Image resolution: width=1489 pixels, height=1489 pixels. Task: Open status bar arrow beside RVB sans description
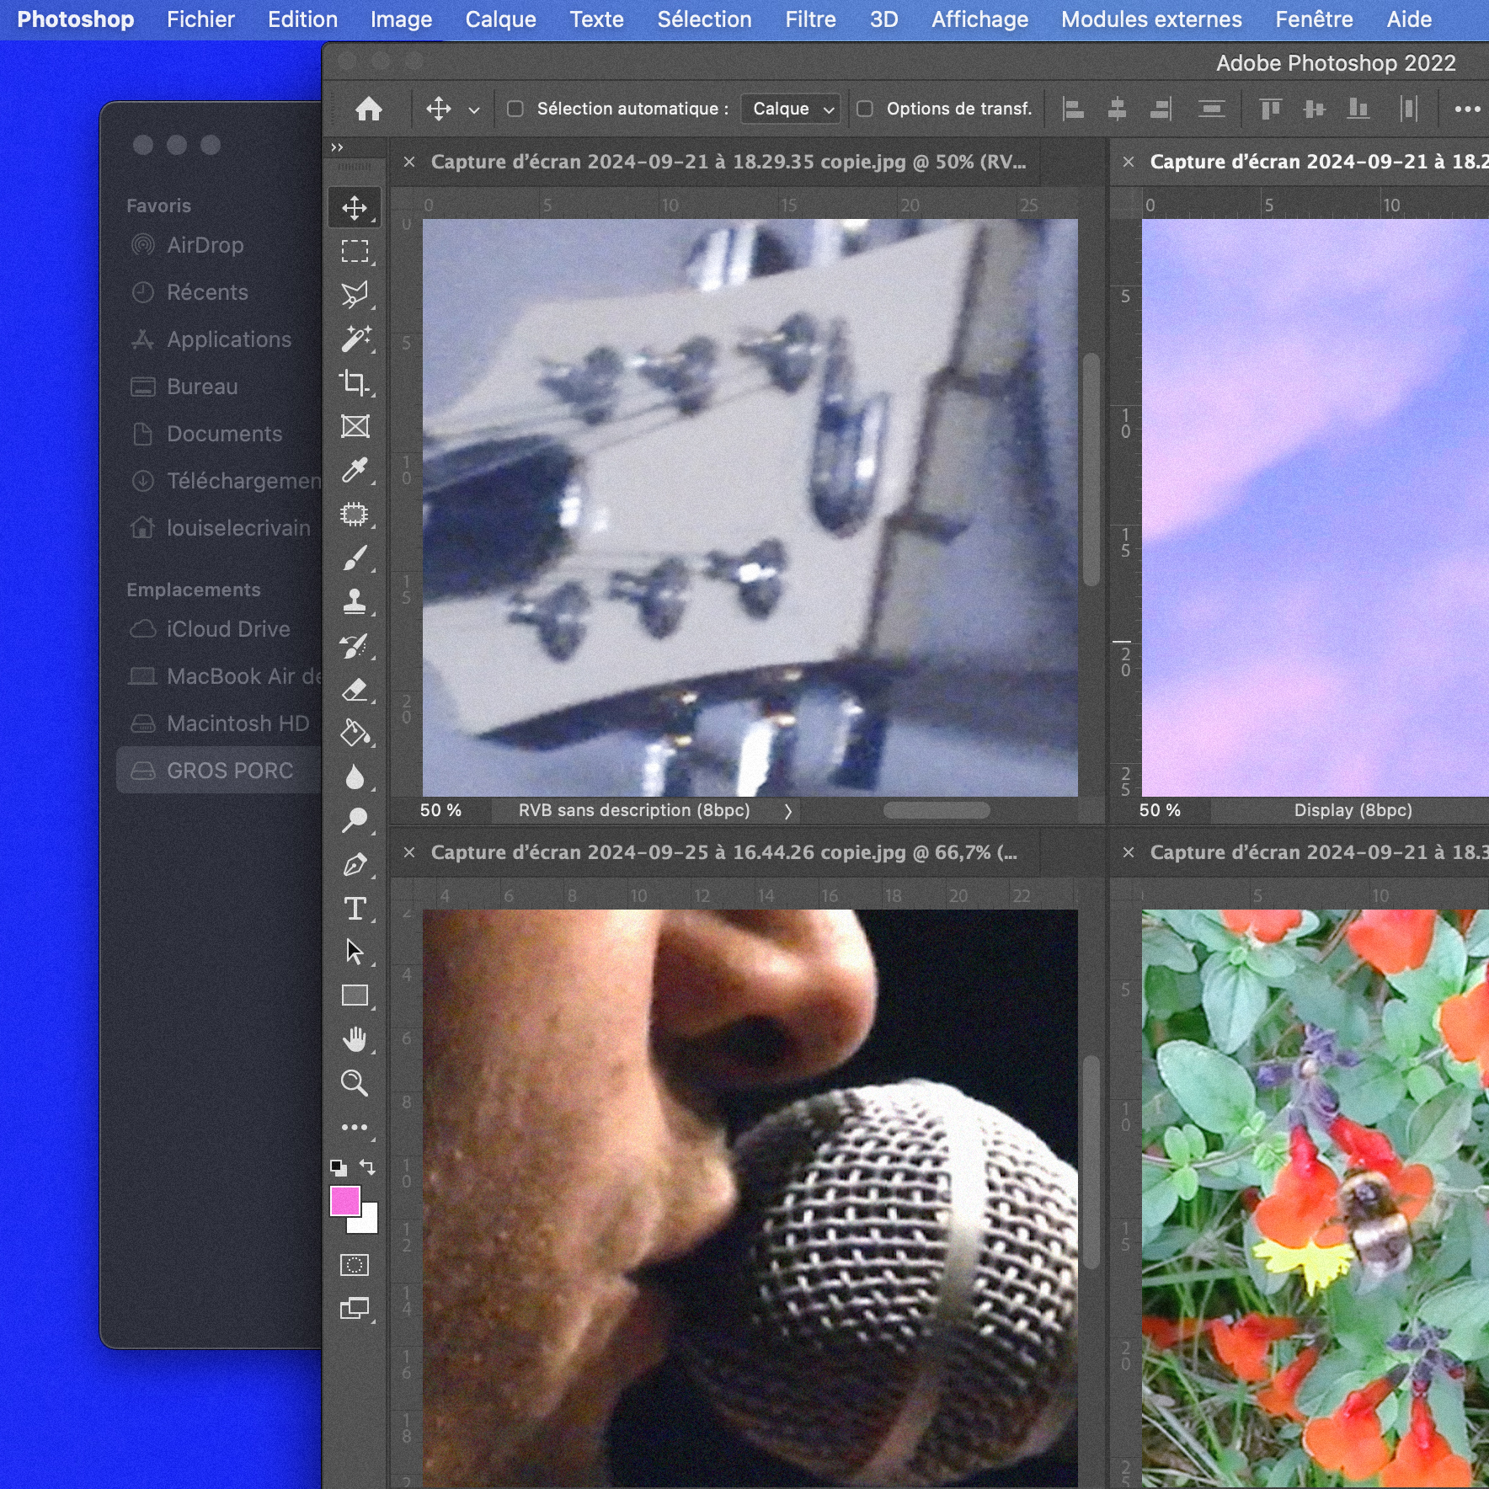tap(788, 811)
